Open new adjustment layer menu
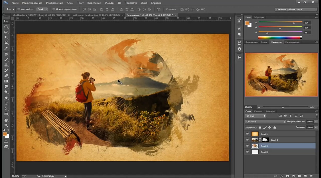321x178 pixels. [294, 176]
